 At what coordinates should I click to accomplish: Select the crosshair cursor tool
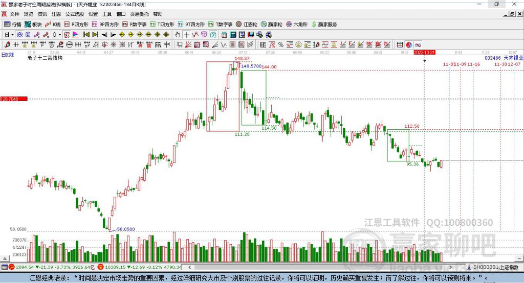click(186, 35)
